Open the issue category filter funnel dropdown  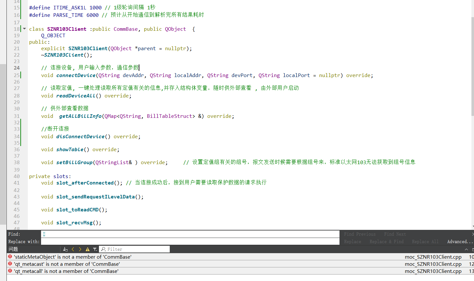95,249
